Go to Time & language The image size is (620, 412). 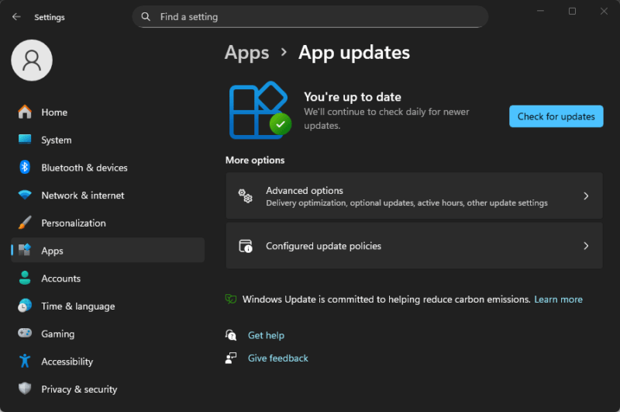(x=108, y=306)
